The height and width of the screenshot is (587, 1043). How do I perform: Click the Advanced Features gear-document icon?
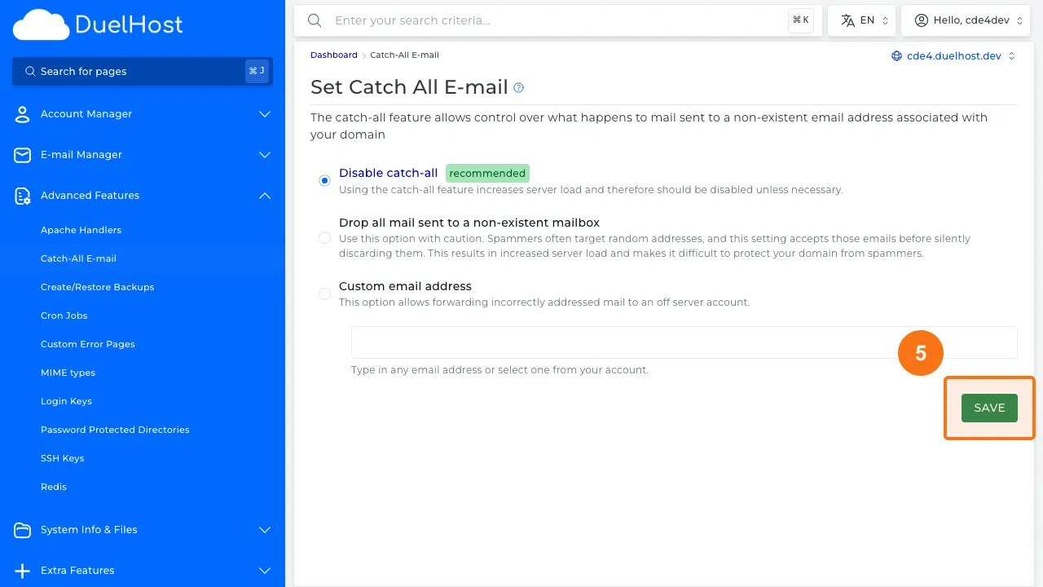coord(22,196)
